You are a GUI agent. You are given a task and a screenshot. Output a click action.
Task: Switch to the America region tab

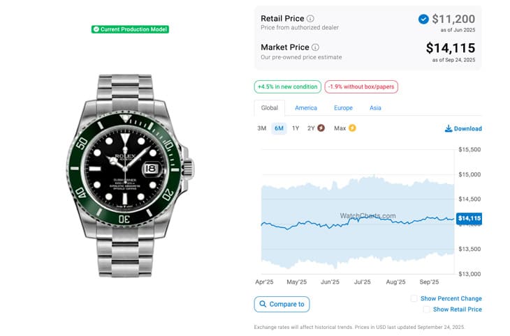pyautogui.click(x=306, y=108)
